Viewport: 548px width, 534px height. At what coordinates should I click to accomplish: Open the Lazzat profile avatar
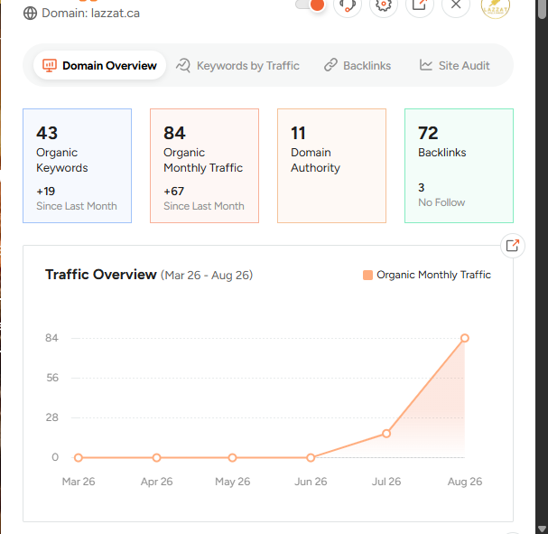pyautogui.click(x=496, y=7)
